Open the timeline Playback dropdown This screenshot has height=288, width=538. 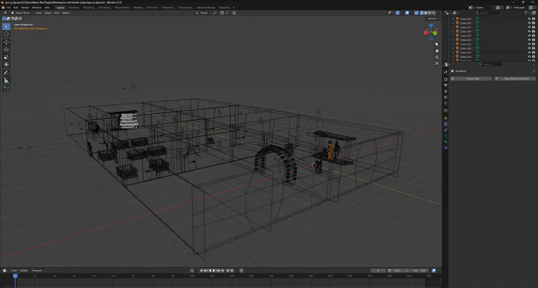click(38, 271)
